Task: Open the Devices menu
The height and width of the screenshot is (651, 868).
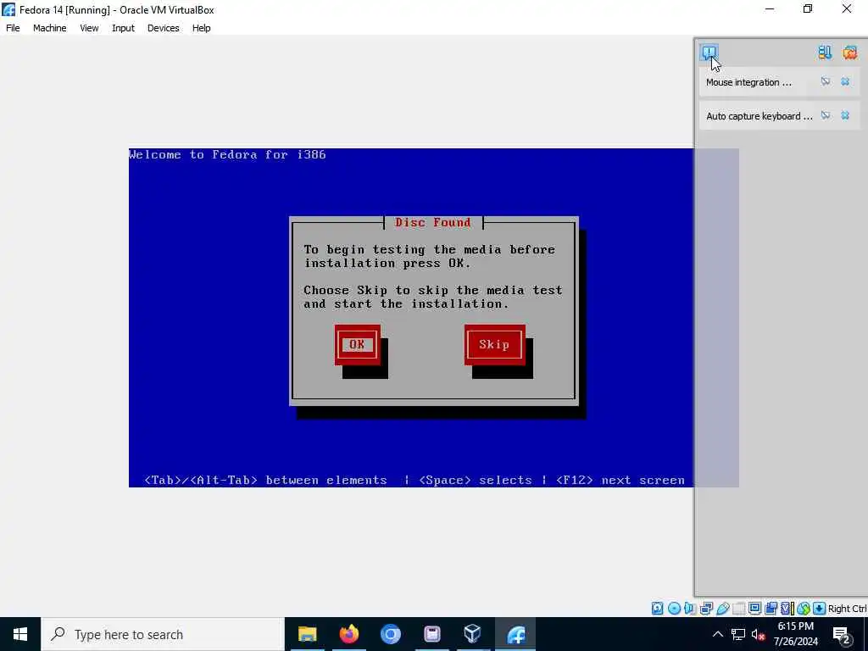Action: pyautogui.click(x=163, y=28)
